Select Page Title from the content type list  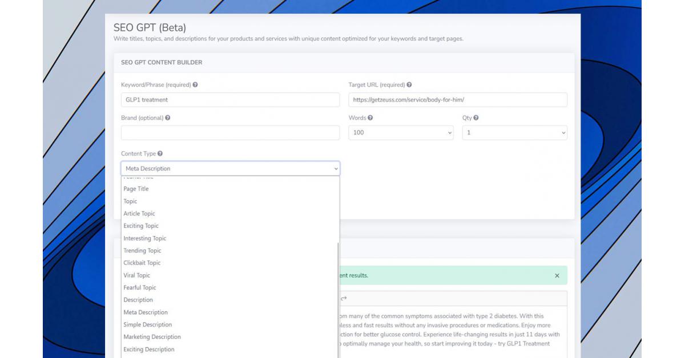coord(136,189)
